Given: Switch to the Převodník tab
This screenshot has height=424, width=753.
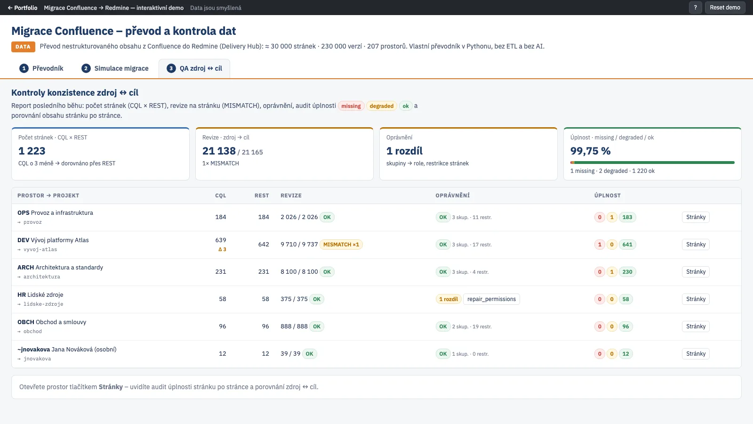Looking at the screenshot, I should (41, 68).
